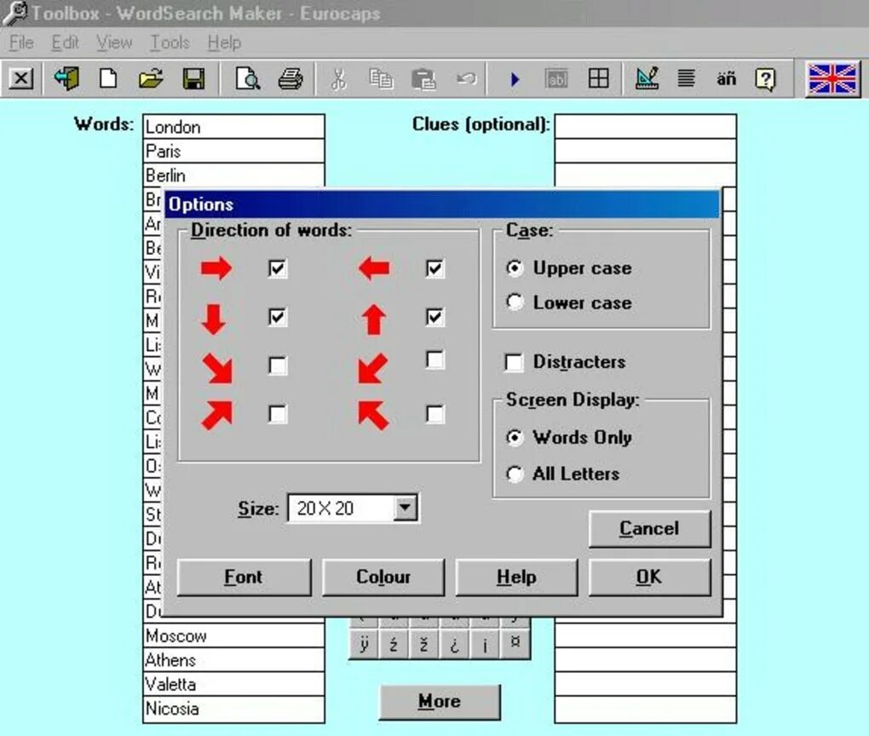Click the Moscow word field
Viewport: 869px width, 736px height.
point(233,635)
